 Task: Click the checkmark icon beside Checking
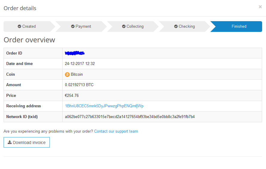pyautogui.click(x=176, y=27)
